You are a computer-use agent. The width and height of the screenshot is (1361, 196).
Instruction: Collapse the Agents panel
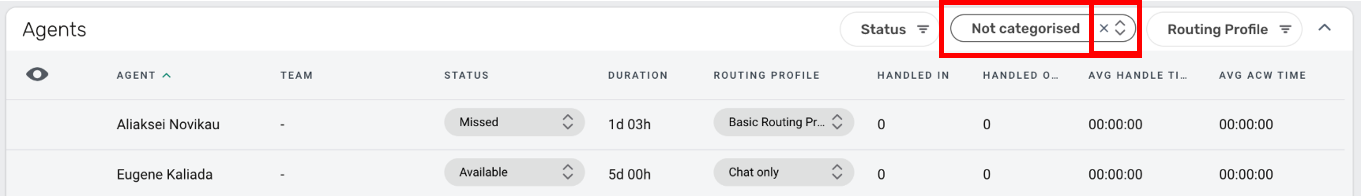point(1324,28)
